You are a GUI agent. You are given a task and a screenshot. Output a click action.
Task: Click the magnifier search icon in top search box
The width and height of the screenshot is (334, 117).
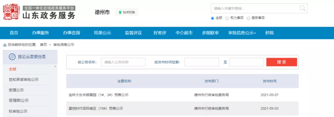(302, 9)
